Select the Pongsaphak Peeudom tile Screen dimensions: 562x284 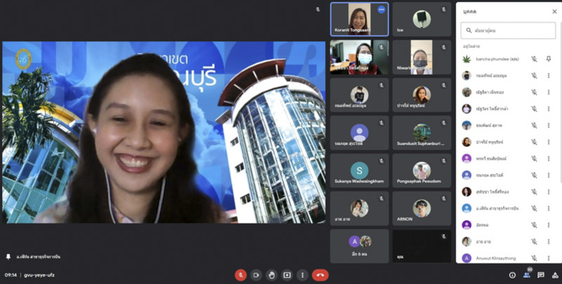point(422,170)
